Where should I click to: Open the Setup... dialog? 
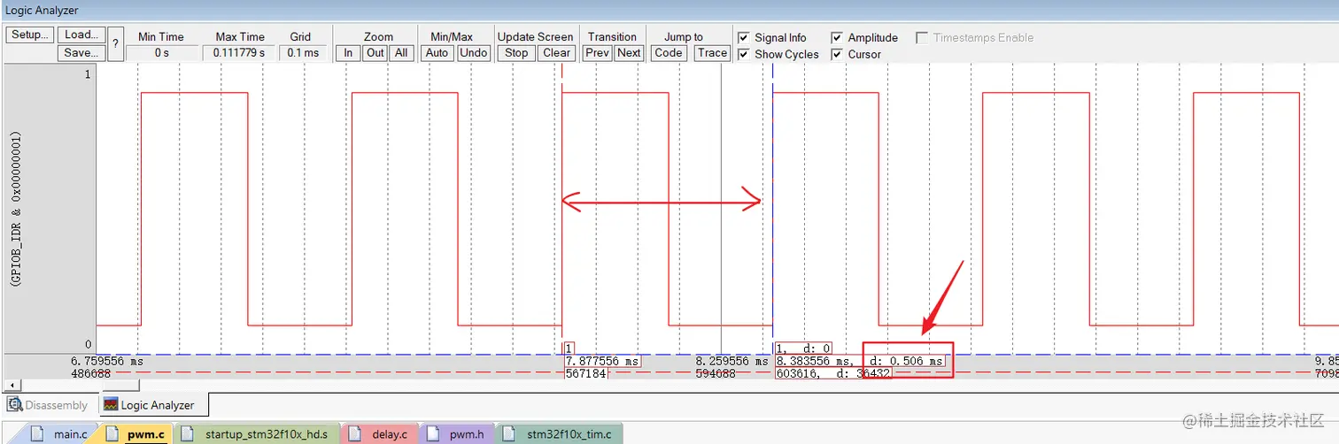click(30, 34)
